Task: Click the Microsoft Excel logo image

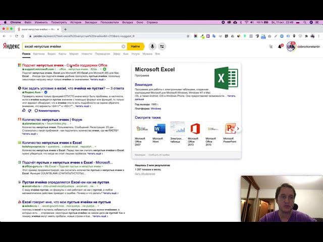Action: pyautogui.click(x=226, y=78)
